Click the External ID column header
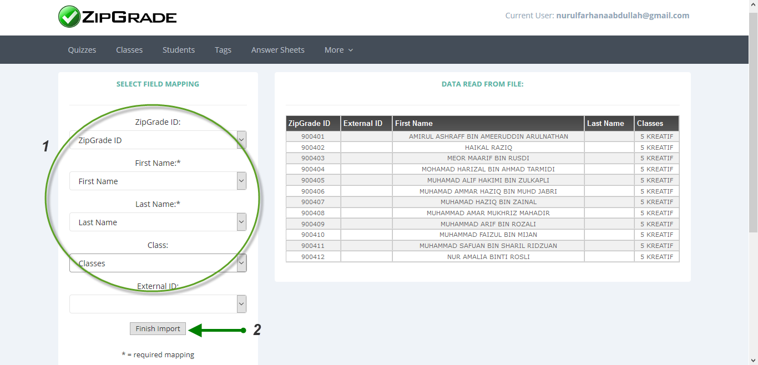The width and height of the screenshot is (758, 365). 367,124
